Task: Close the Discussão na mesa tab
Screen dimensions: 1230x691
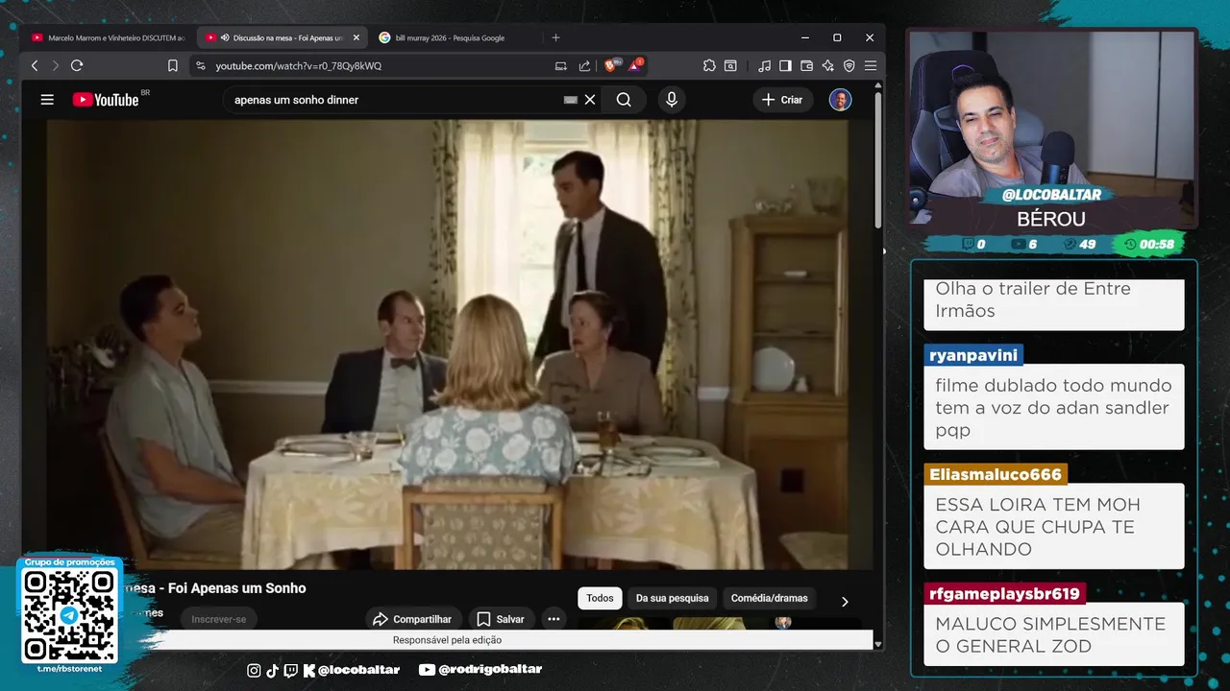Action: 357,37
